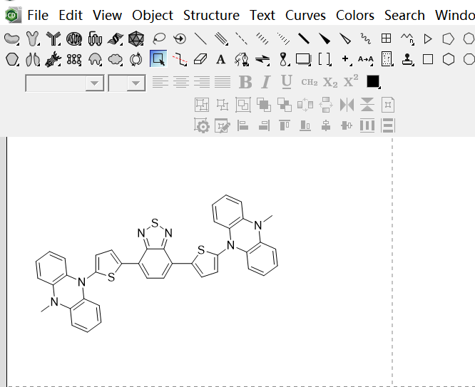Select the Structure Fragmentation tool
Viewport: 475px width, 387px height.
[x=180, y=59]
